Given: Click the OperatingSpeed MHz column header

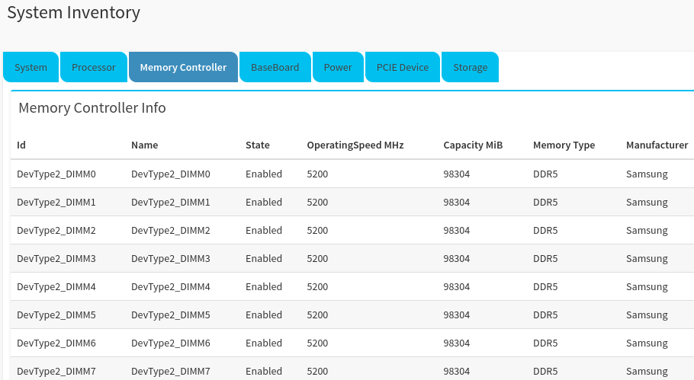Looking at the screenshot, I should point(355,145).
